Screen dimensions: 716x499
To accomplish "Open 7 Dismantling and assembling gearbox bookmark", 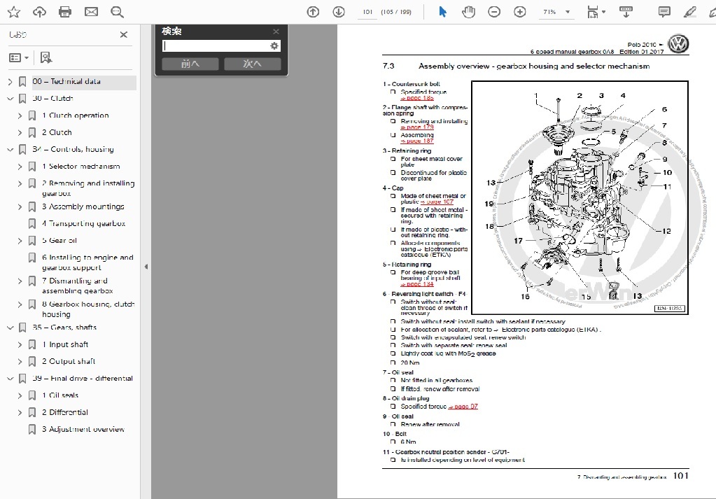I will (78, 286).
